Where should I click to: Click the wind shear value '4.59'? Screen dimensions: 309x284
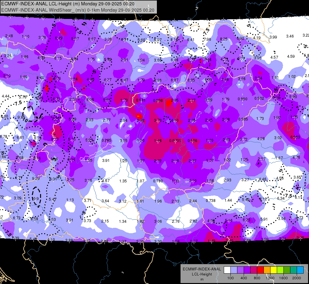291,56
